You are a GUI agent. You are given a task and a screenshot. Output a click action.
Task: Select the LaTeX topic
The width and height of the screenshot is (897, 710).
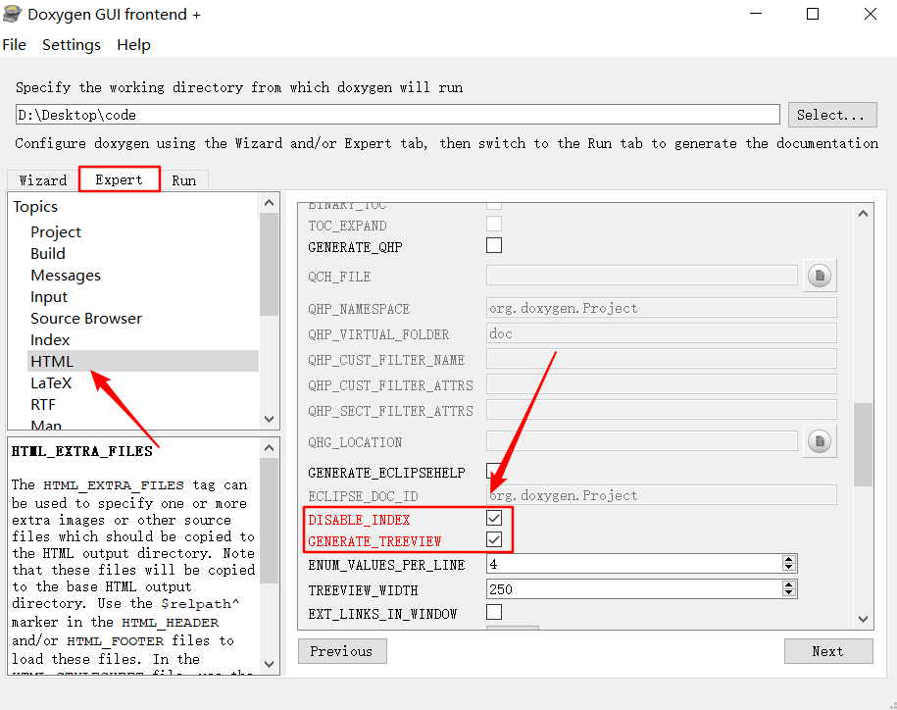52,382
